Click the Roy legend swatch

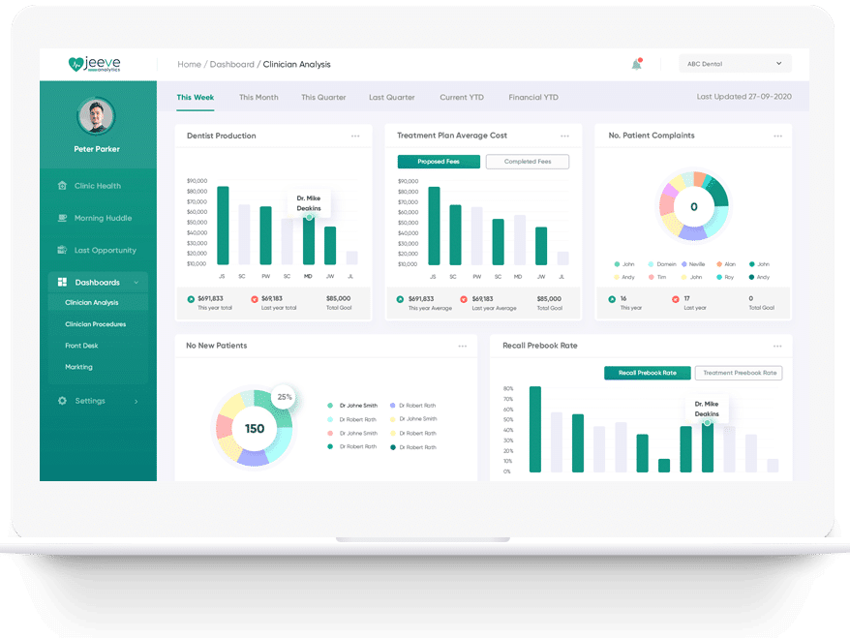pos(719,277)
